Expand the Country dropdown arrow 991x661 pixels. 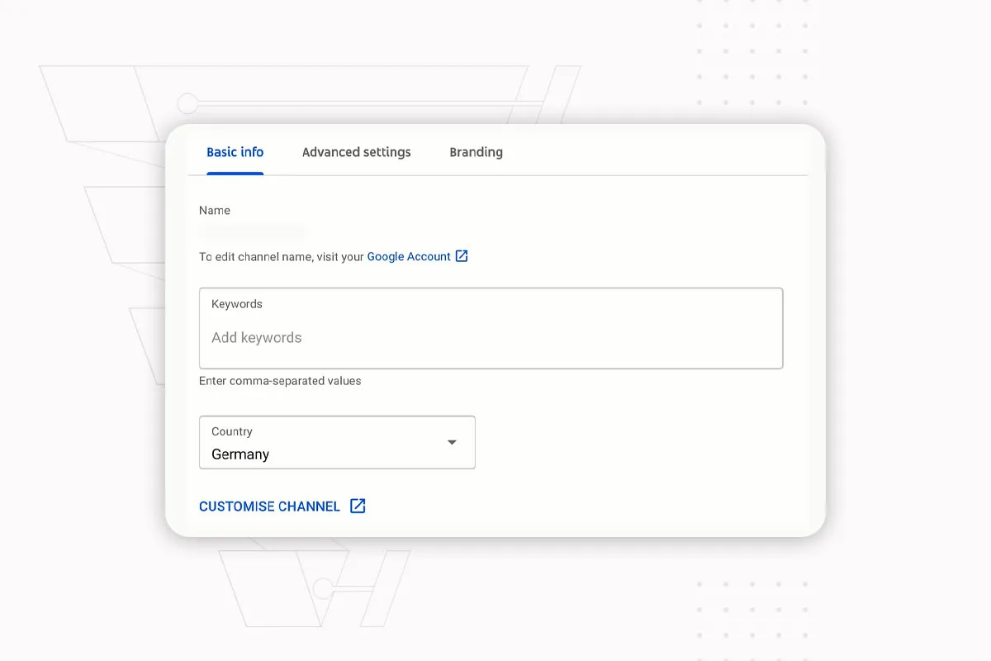tap(452, 443)
